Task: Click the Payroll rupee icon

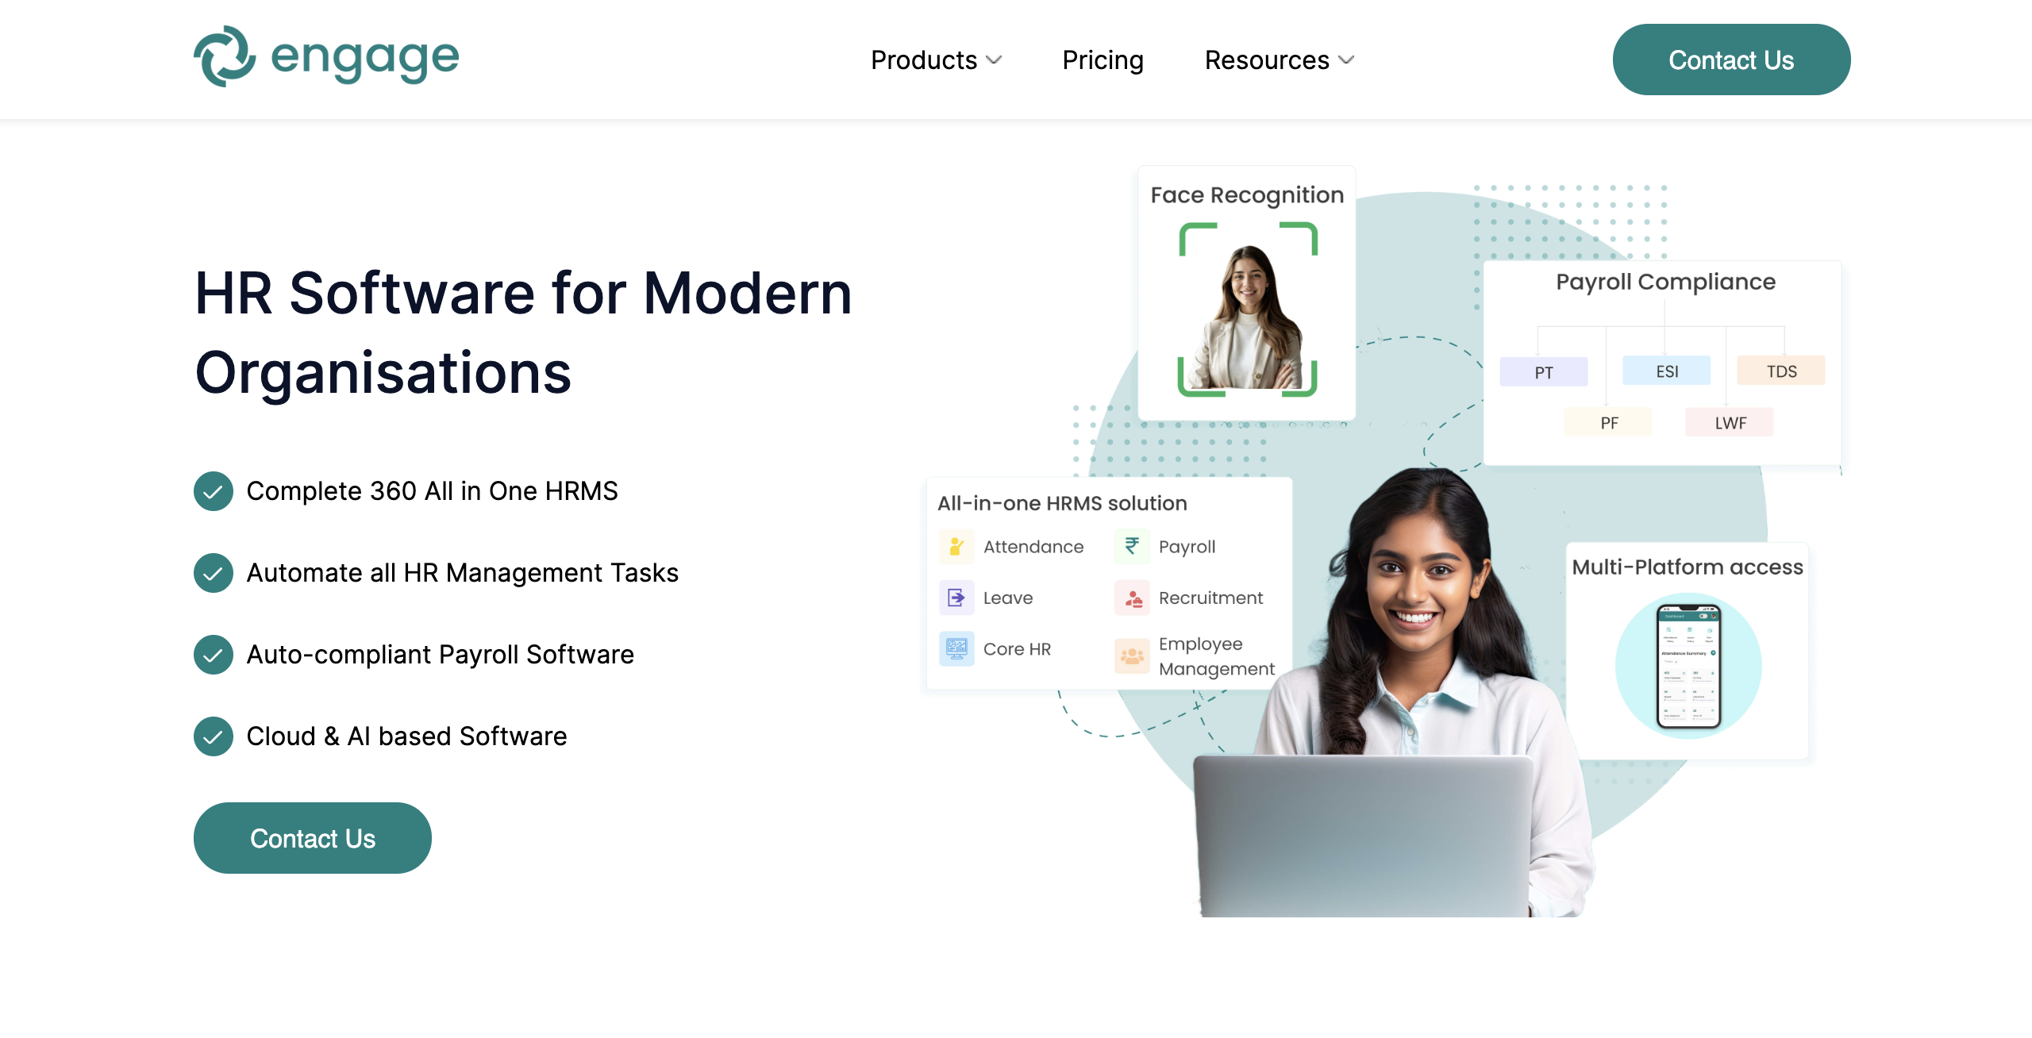Action: (x=1132, y=547)
